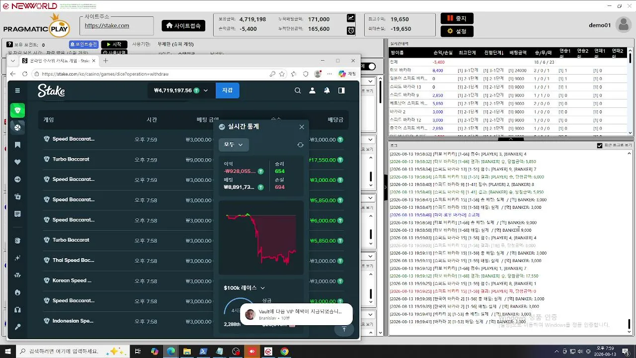Select the 바카라 2 row in 실시간내역
The width and height of the screenshot is (636, 358).
click(507, 112)
